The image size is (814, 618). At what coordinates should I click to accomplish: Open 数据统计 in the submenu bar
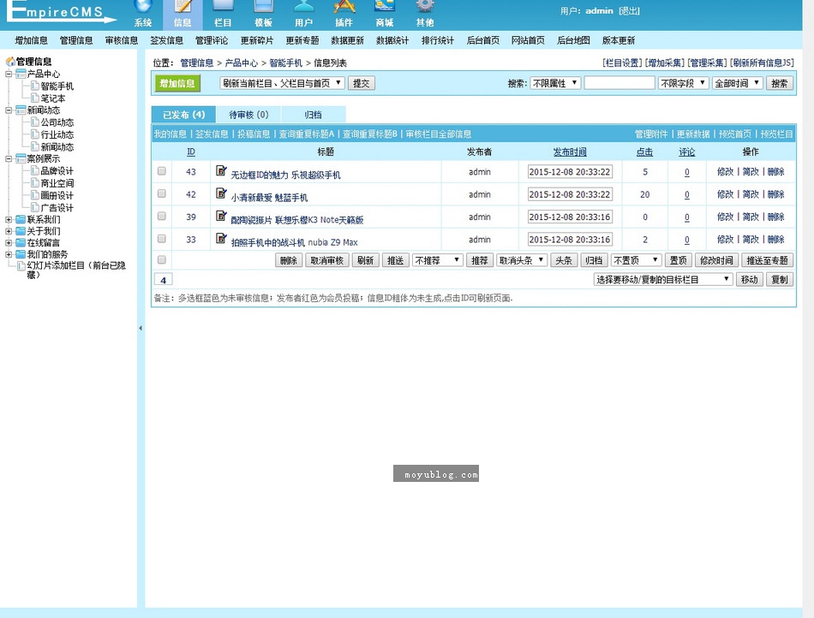click(392, 40)
